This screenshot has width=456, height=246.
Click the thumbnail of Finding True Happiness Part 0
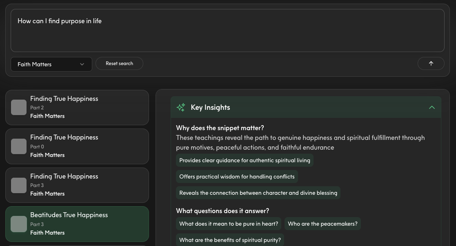pyautogui.click(x=19, y=146)
